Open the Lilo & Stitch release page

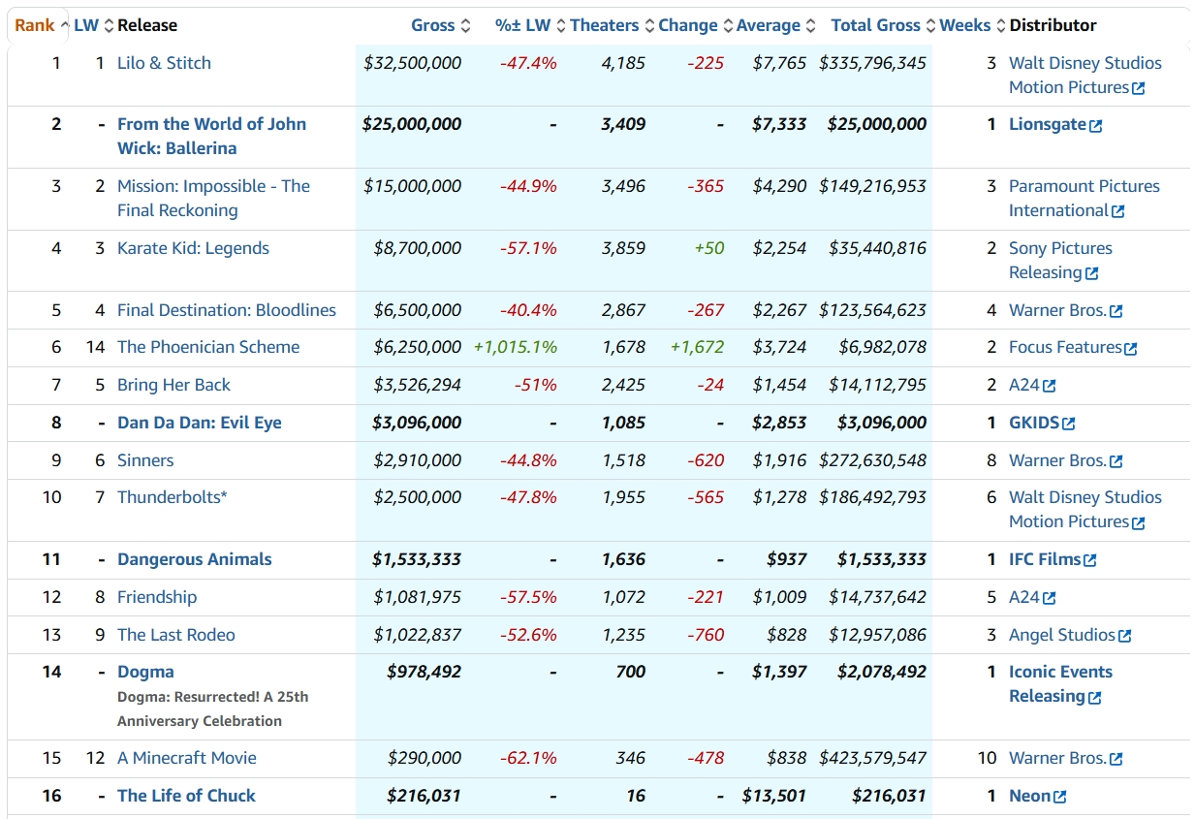pyautogui.click(x=164, y=63)
